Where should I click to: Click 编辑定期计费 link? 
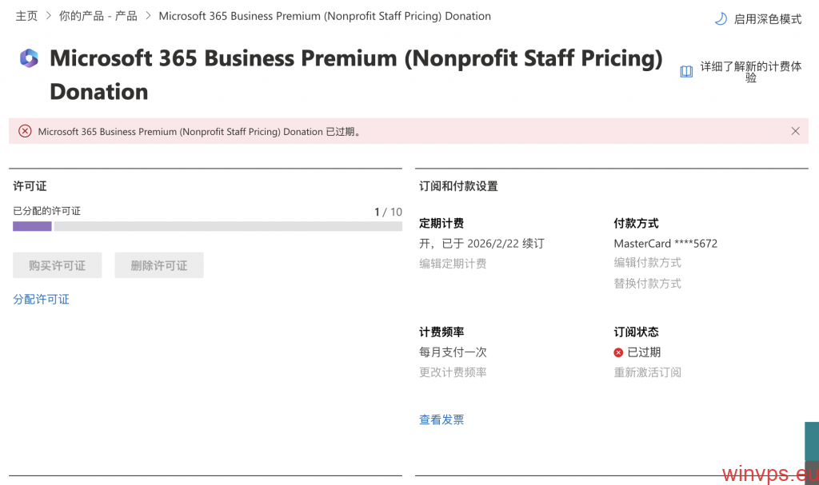[453, 264]
